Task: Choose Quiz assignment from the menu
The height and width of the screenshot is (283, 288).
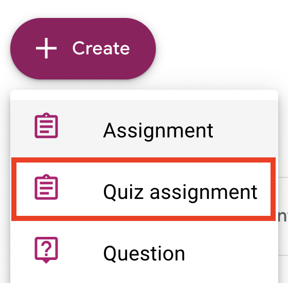Action: (143, 189)
